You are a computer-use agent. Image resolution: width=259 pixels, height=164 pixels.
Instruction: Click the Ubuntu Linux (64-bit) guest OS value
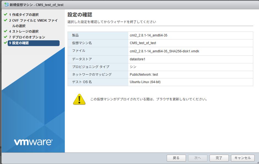(145, 82)
